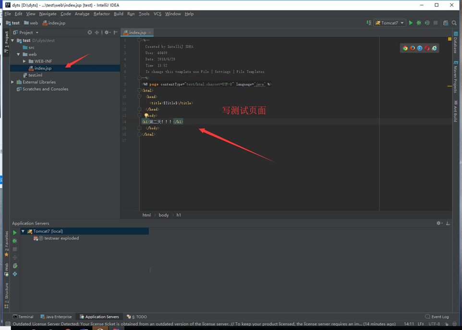Fold the html tag in gutter
The width and height of the screenshot is (462, 330).
point(139,90)
